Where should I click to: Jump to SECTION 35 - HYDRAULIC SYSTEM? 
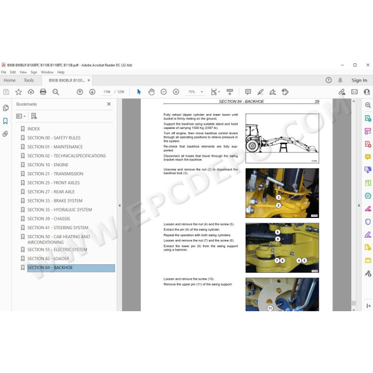60,210
